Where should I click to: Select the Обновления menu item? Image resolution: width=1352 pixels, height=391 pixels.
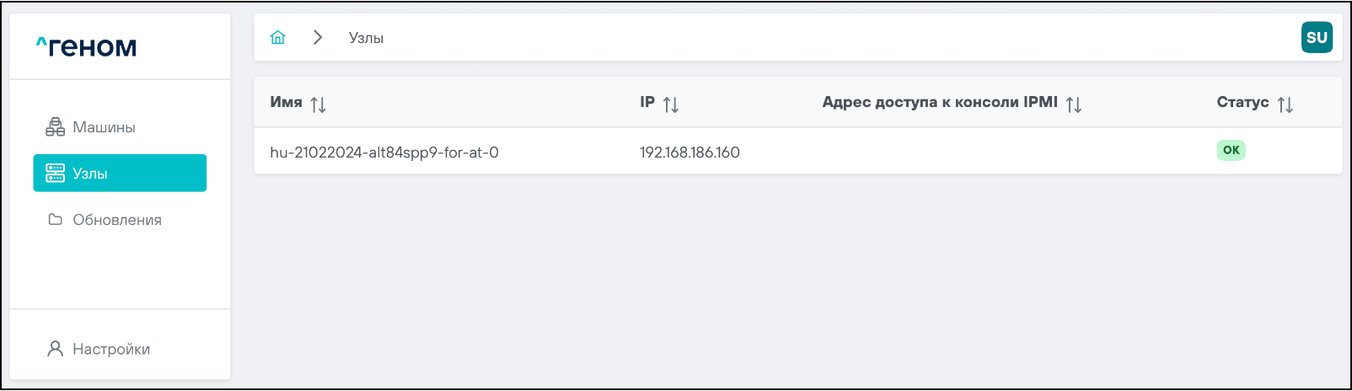coord(117,220)
